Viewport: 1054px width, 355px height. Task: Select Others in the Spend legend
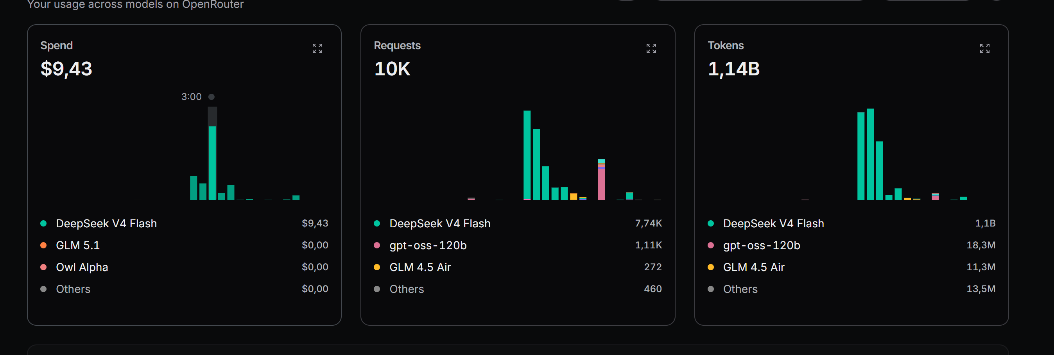[x=73, y=289]
